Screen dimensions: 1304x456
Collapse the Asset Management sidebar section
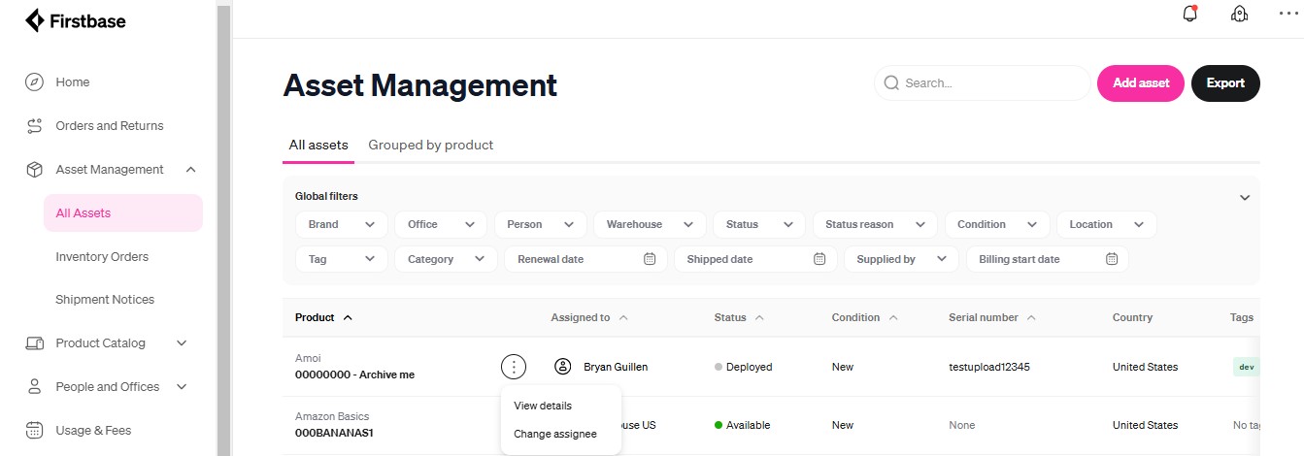[190, 170]
